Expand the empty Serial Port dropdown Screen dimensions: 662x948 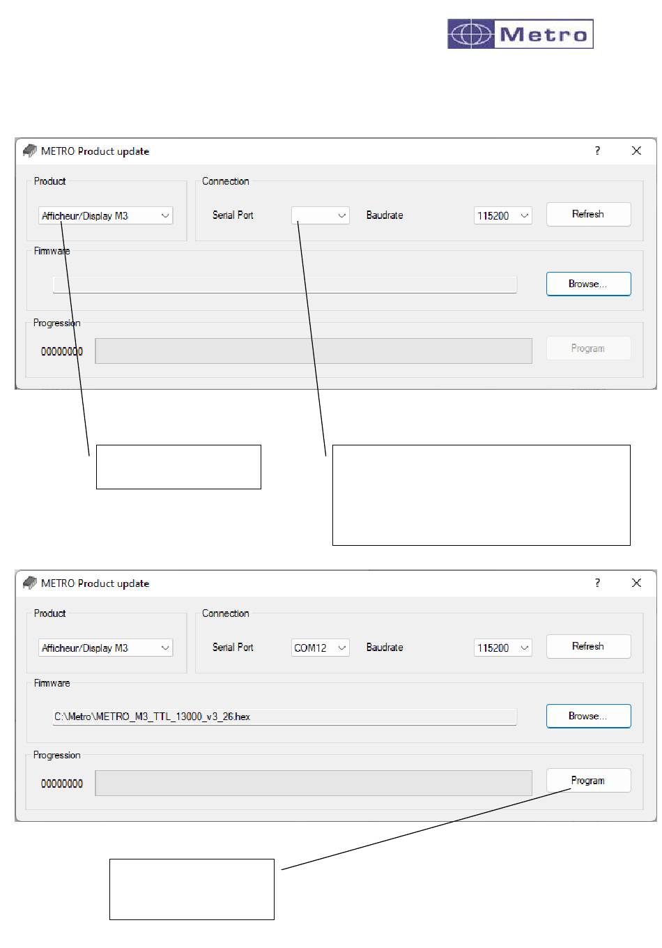pyautogui.click(x=320, y=216)
